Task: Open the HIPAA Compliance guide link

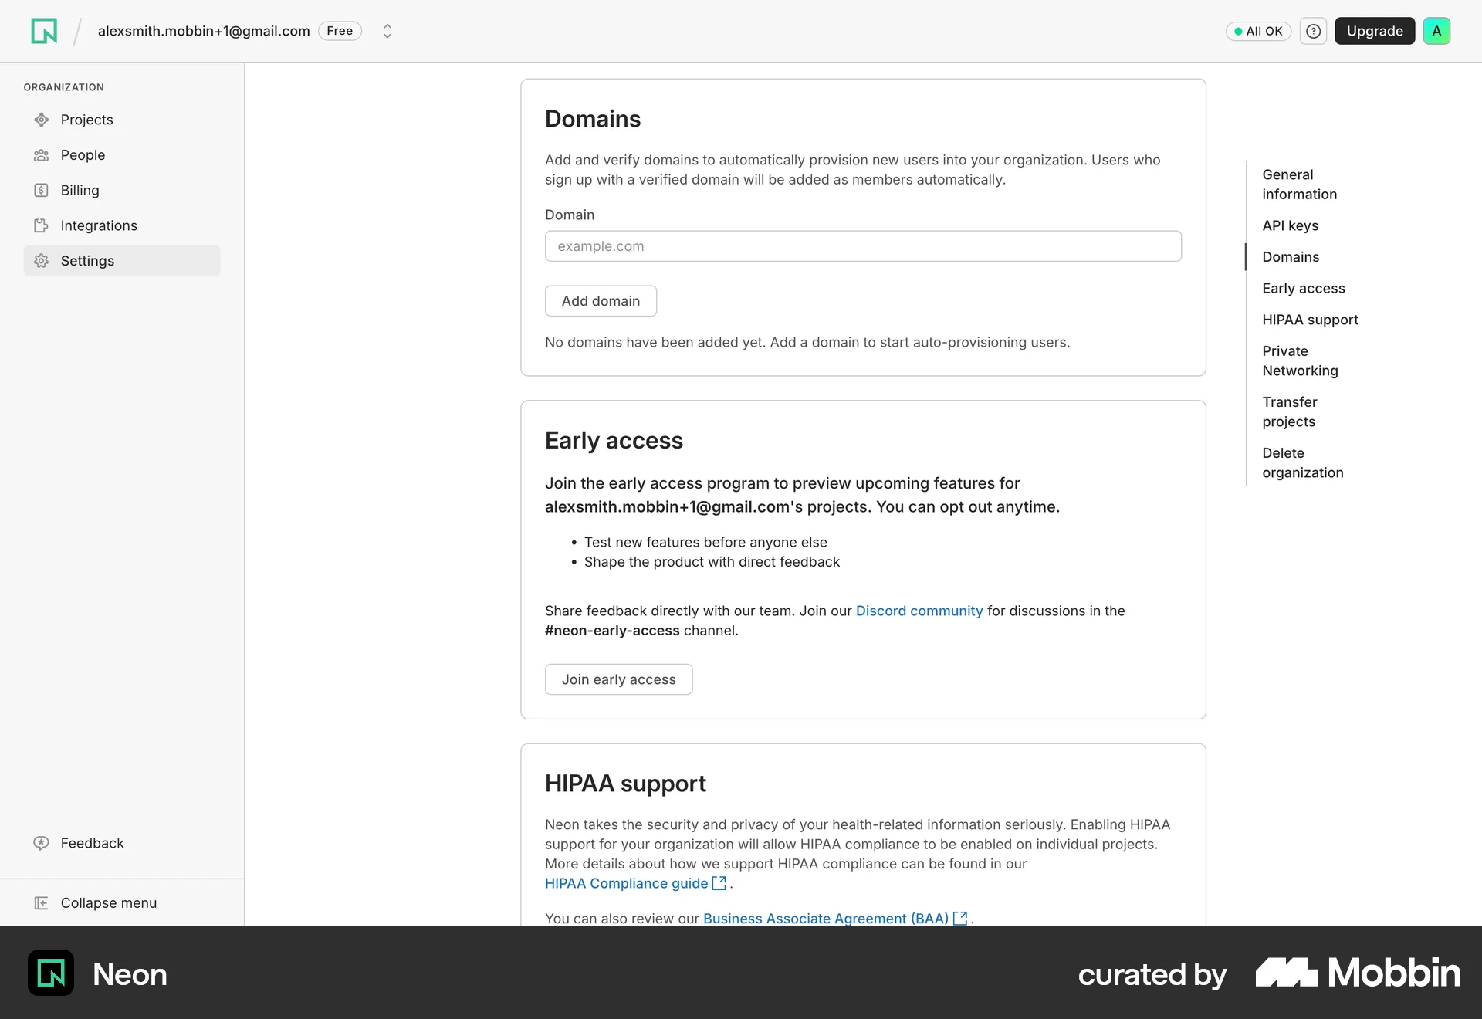Action: [626, 883]
